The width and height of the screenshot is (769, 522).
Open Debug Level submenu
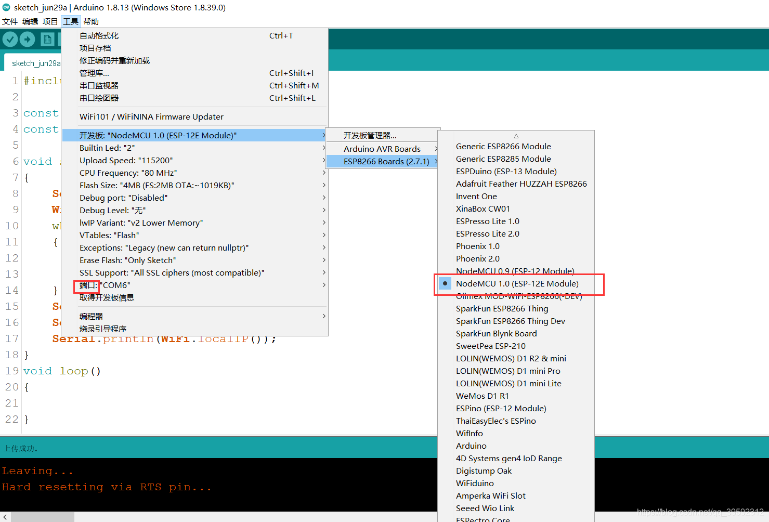194,210
